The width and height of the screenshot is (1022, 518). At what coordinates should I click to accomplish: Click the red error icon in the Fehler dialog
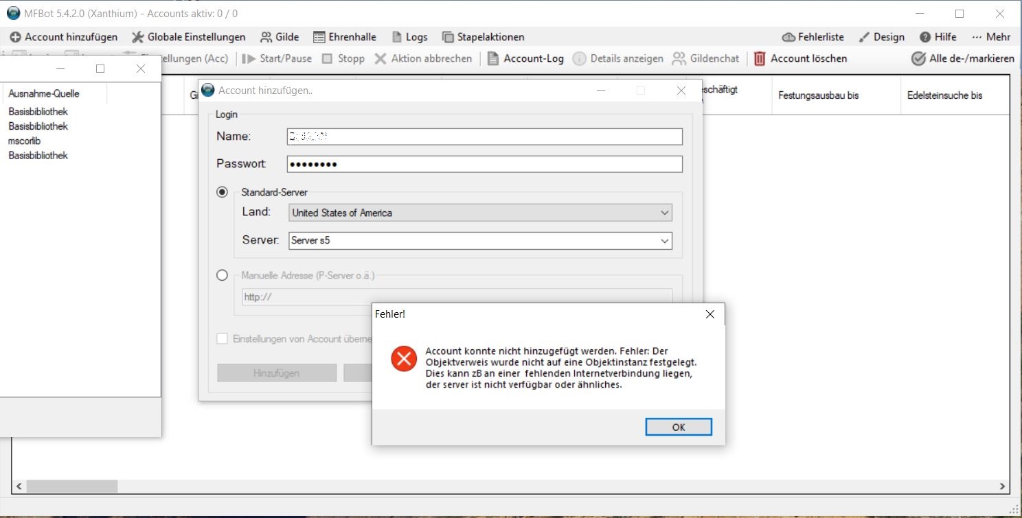tap(404, 359)
